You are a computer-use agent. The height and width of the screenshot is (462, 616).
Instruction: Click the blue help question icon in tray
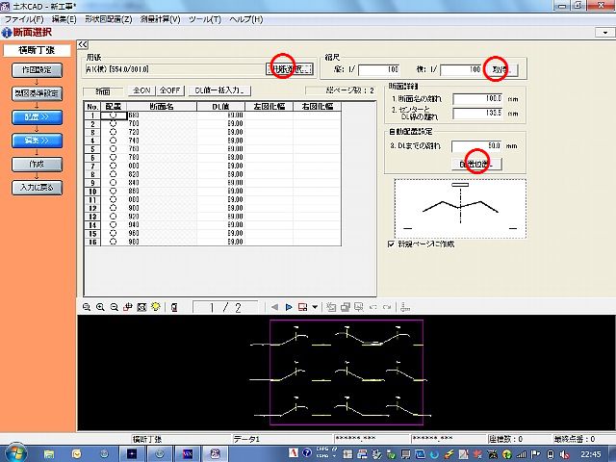[308, 453]
